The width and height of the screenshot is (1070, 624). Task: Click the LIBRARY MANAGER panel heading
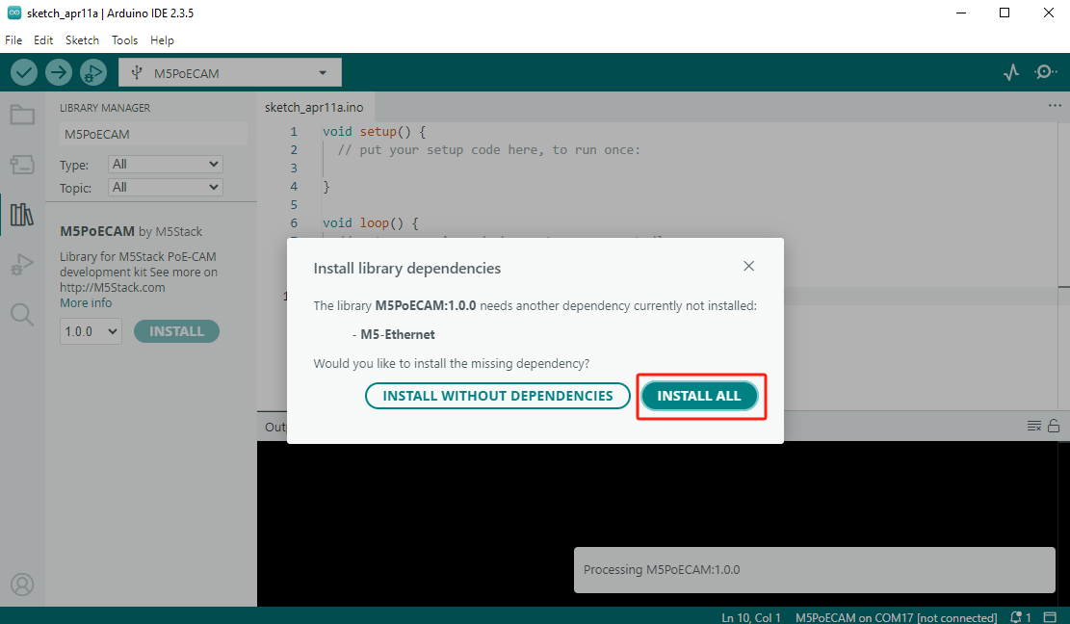click(105, 108)
